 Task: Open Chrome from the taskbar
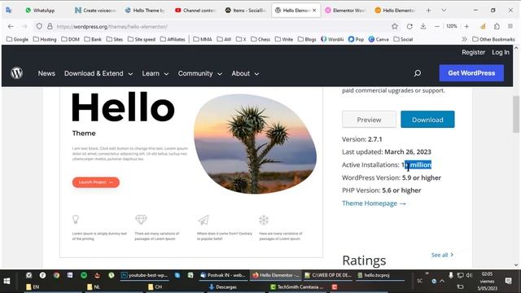pos(56,275)
